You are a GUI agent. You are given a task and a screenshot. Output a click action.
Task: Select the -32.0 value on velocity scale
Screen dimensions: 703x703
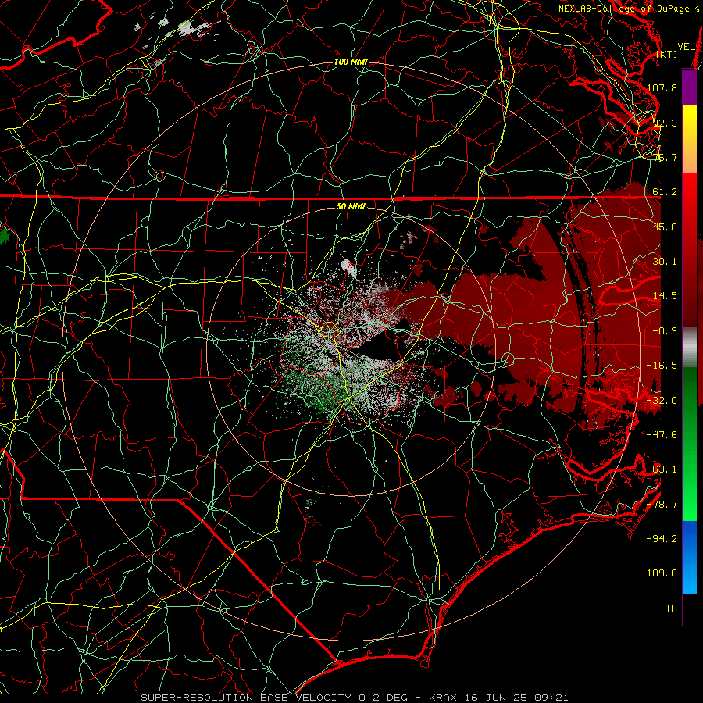point(662,401)
